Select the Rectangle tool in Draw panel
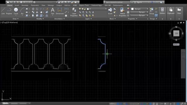187x105 pixels. pos(27,9)
